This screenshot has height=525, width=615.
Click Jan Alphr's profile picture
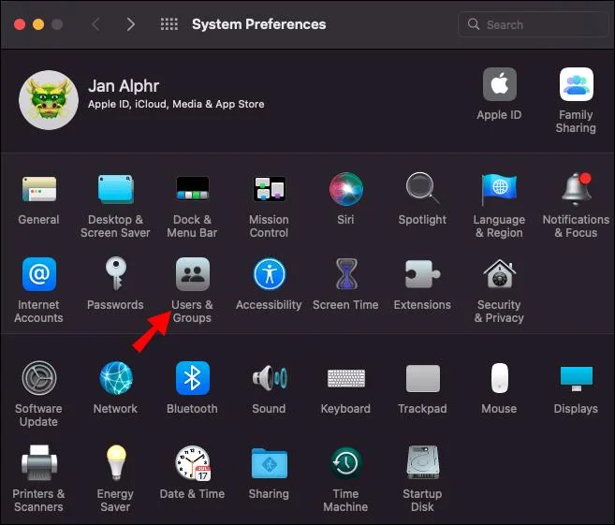tap(48, 100)
